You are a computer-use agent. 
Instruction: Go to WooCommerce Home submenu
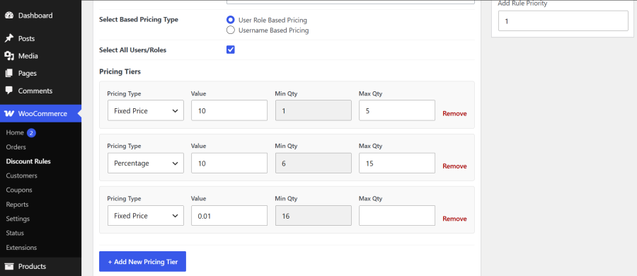click(15, 132)
